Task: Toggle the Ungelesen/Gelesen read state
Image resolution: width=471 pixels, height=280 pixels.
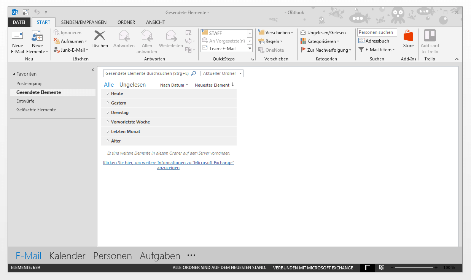Action: point(323,32)
